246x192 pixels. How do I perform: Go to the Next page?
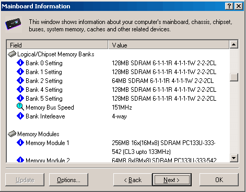172,179
